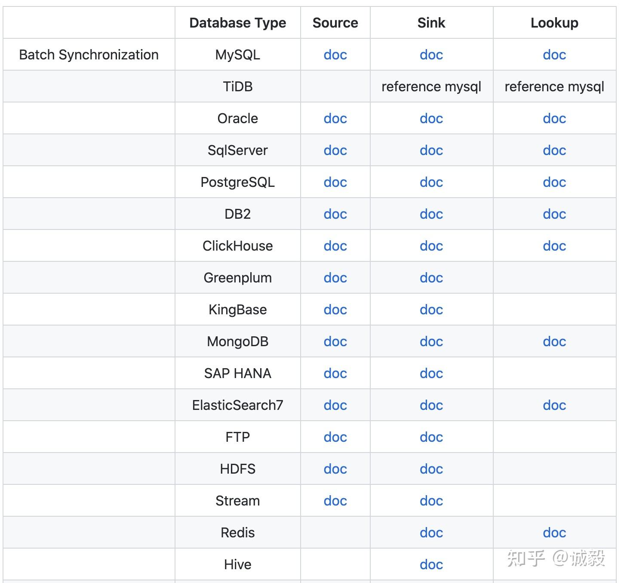This screenshot has width=621, height=583.
Task: Open DB2 Sink doc link
Action: point(431,214)
